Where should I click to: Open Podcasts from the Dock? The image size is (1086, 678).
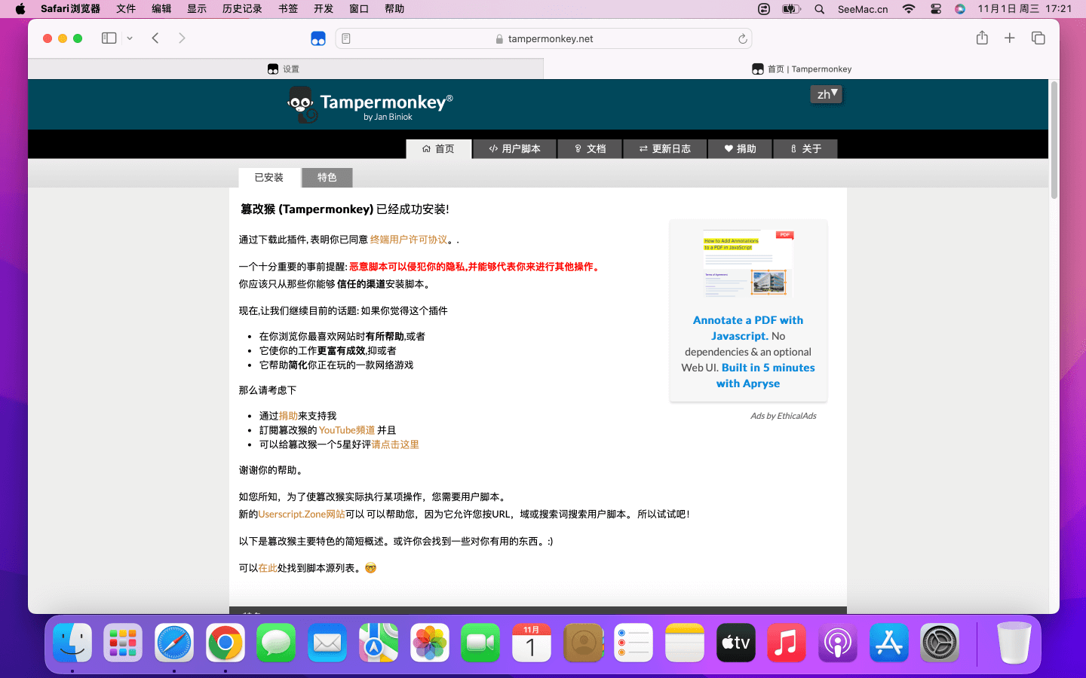[x=838, y=643]
